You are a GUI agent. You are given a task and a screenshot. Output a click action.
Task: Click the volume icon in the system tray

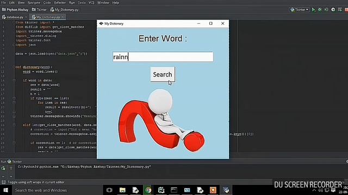pos(321,190)
